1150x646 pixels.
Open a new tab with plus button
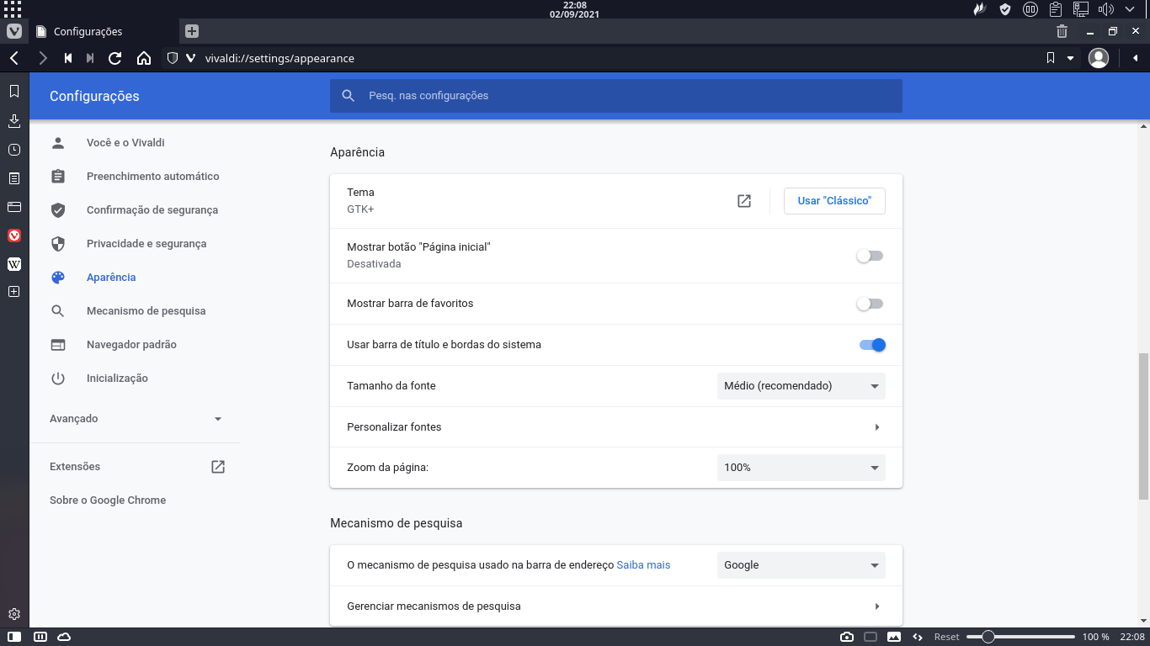[x=192, y=31]
